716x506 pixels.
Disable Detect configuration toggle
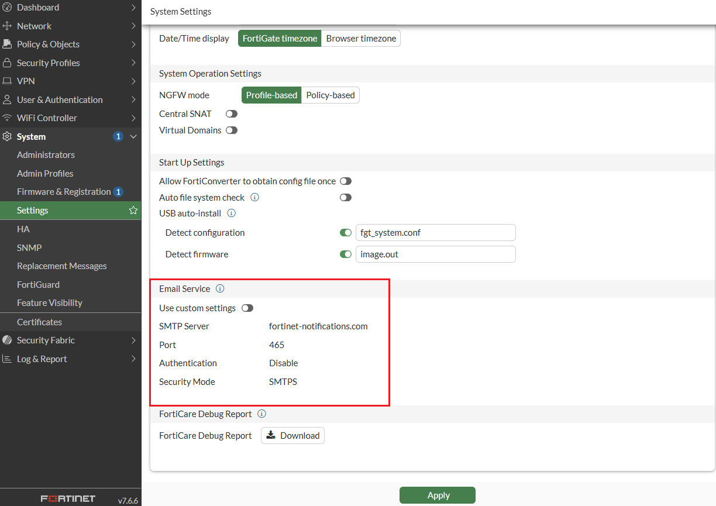tap(346, 232)
